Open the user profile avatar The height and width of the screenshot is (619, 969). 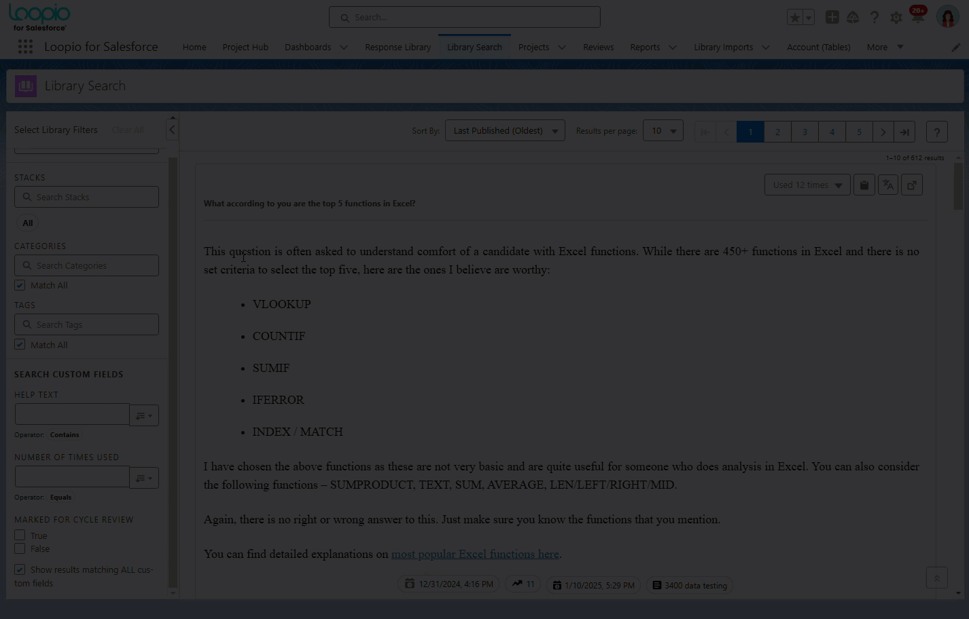(947, 17)
